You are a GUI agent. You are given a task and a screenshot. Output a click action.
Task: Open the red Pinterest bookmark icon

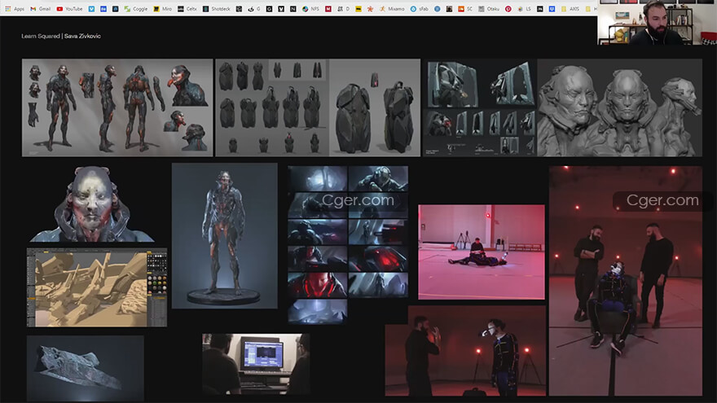tap(508, 9)
